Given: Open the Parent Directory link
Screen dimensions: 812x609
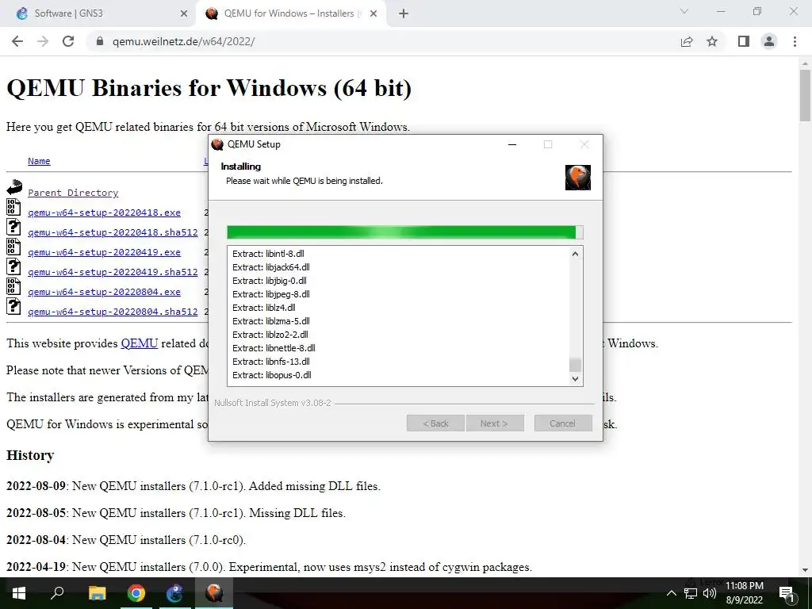Looking at the screenshot, I should click(73, 193).
